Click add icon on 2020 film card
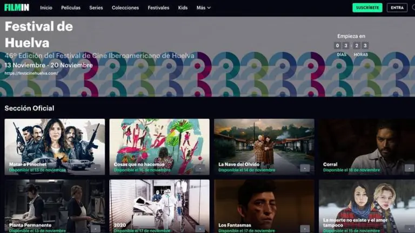Viewport: 415px width, 233px height. tap(200, 229)
